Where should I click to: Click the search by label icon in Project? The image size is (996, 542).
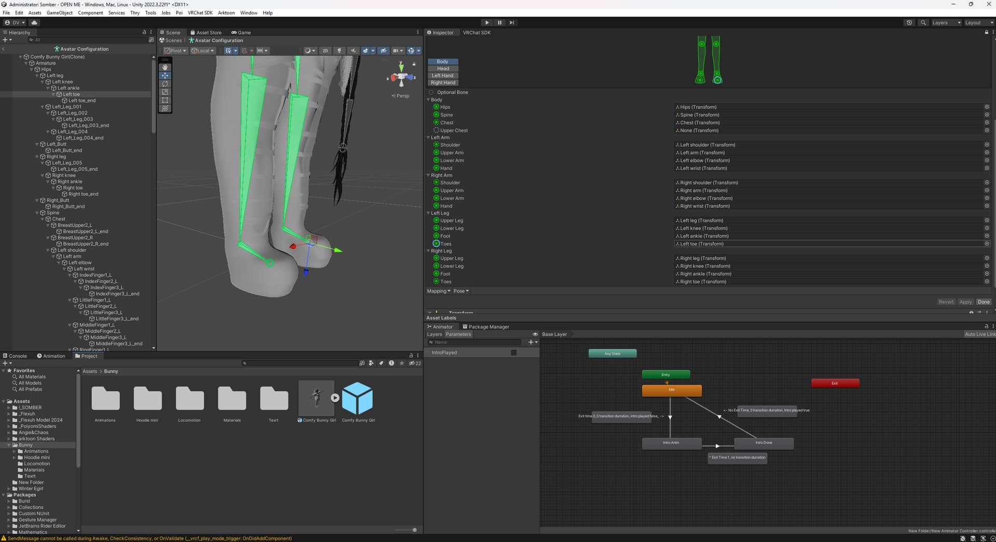381,363
